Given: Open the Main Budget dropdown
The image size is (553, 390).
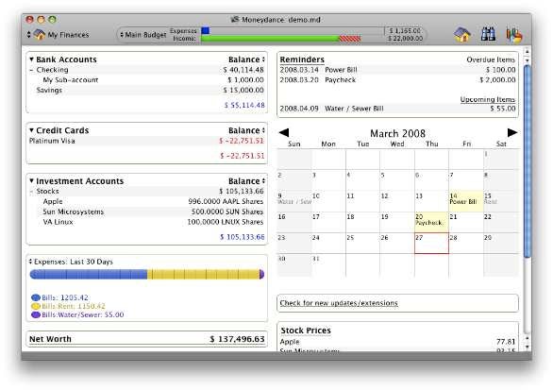Looking at the screenshot, I should (x=142, y=35).
